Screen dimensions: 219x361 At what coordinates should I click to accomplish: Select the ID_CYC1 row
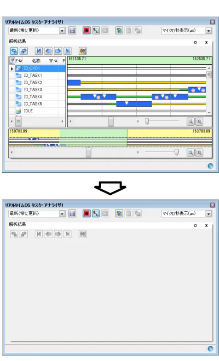point(37,68)
